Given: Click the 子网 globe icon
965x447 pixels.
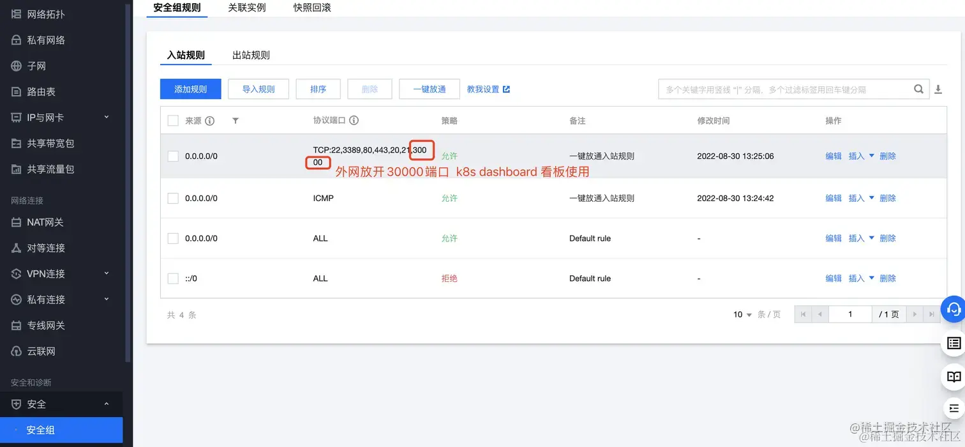Looking at the screenshot, I should pos(17,66).
